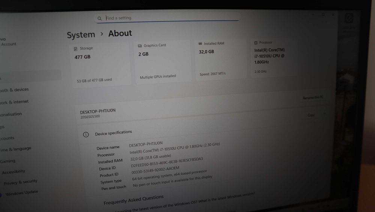Select Processor value i7-10510U in specifications

pyautogui.click(x=175, y=148)
